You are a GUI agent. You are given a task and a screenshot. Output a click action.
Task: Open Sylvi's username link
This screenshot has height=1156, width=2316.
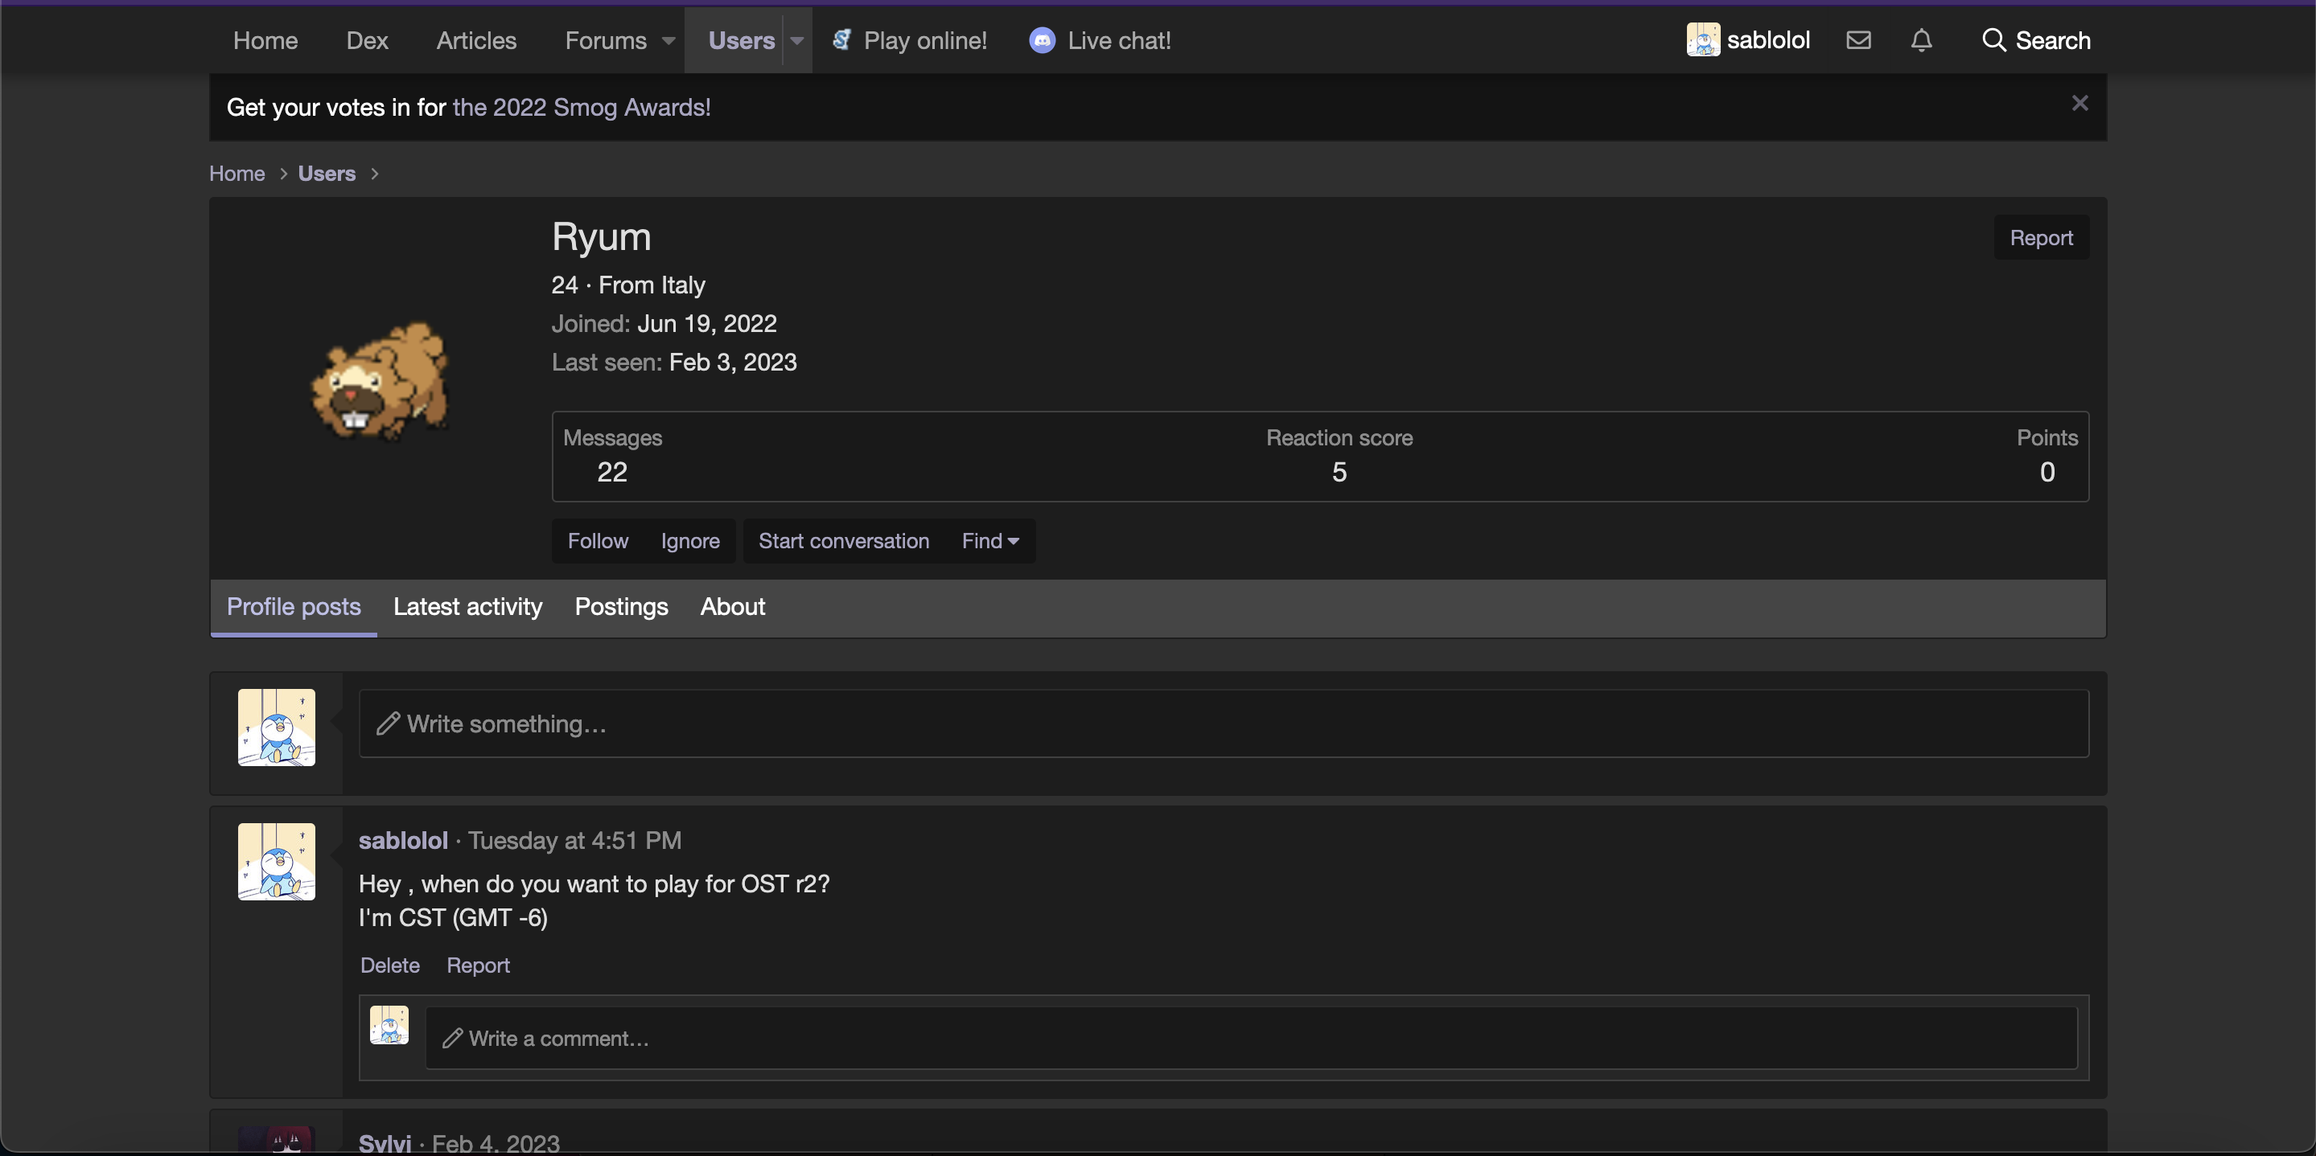tap(385, 1143)
